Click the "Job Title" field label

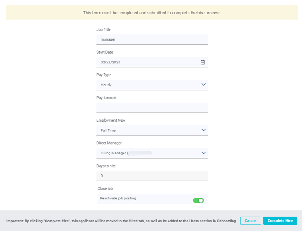(104, 30)
